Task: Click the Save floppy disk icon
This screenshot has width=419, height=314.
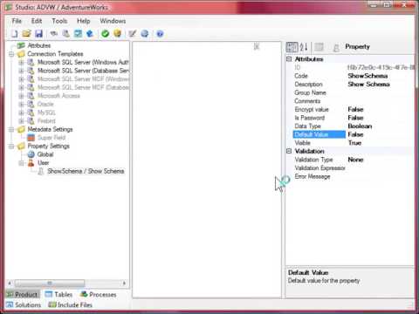Action: 38,34
